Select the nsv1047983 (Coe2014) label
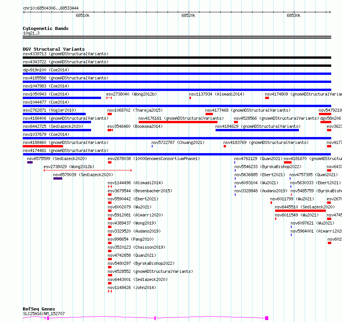342x322 pixels. tap(46, 86)
